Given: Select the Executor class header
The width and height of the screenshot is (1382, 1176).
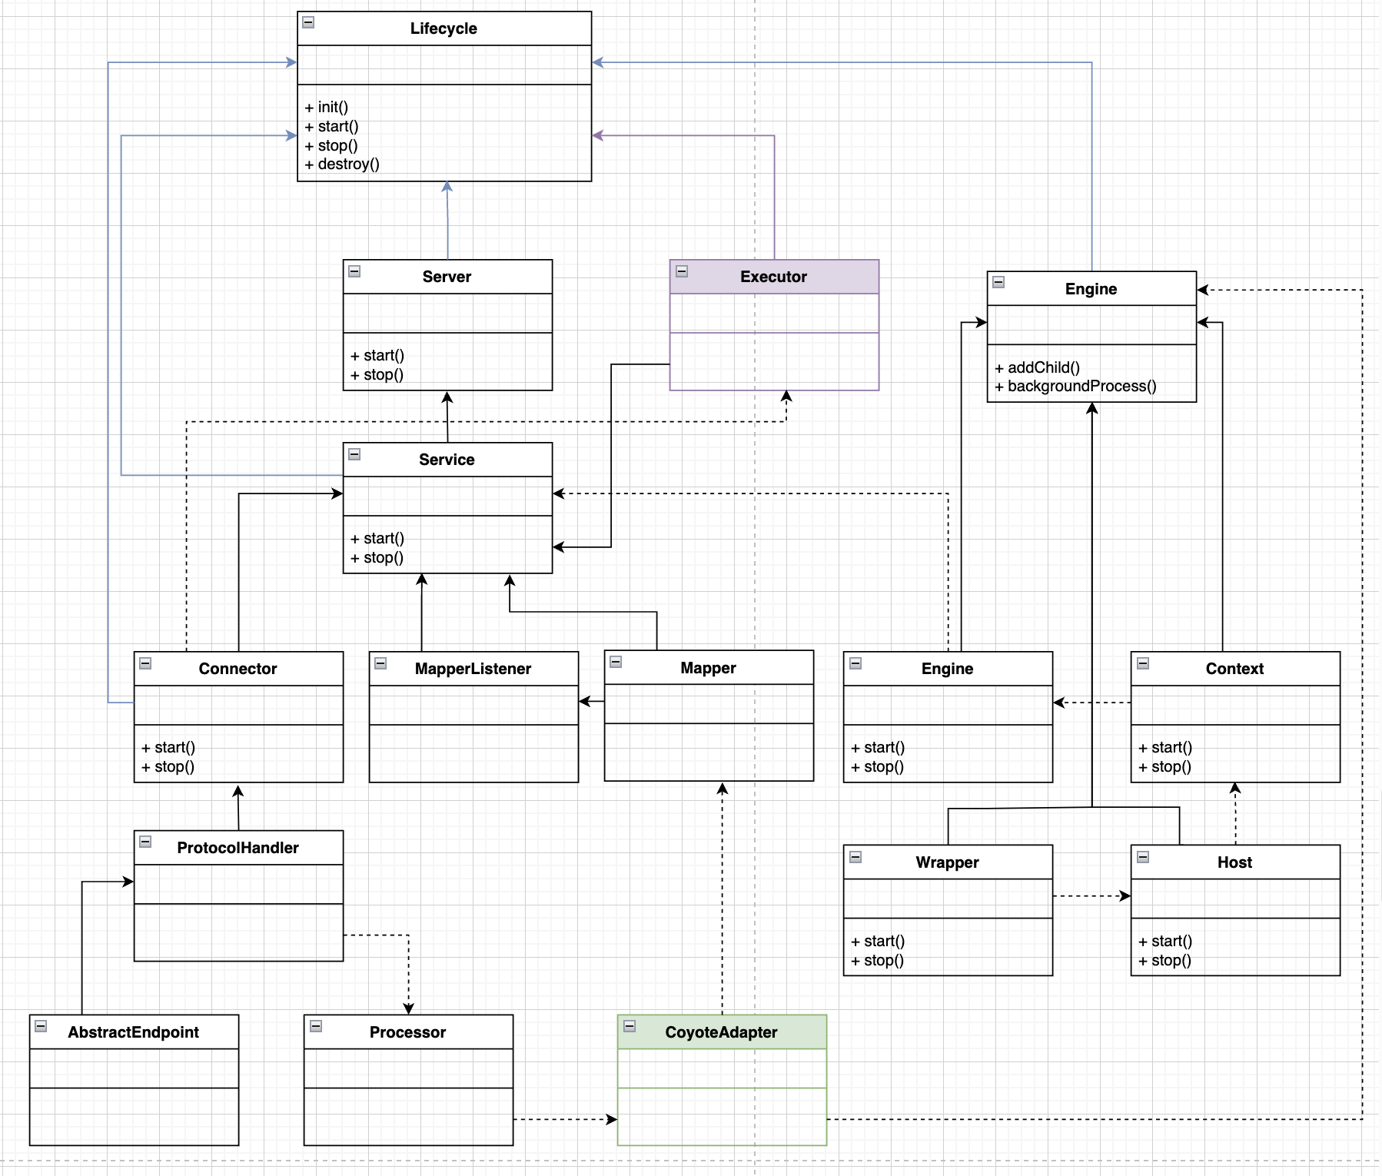Looking at the screenshot, I should coord(773,277).
